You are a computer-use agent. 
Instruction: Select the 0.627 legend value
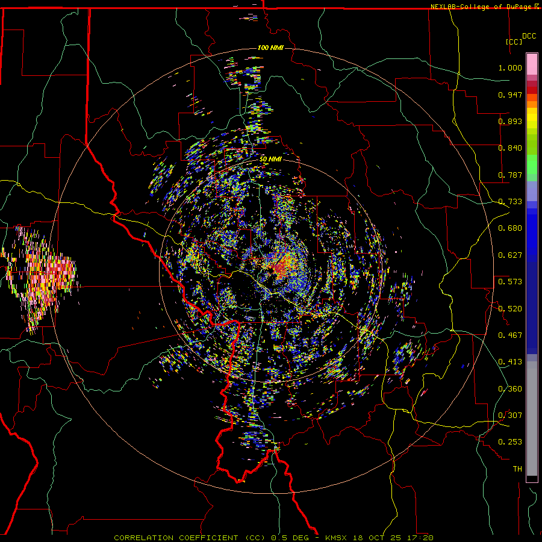[x=510, y=255]
